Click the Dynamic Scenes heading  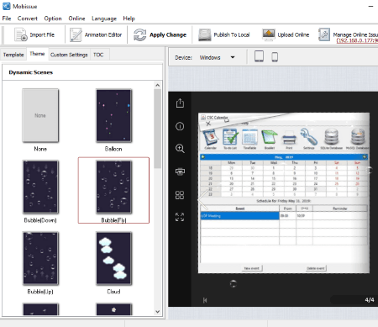click(x=31, y=72)
